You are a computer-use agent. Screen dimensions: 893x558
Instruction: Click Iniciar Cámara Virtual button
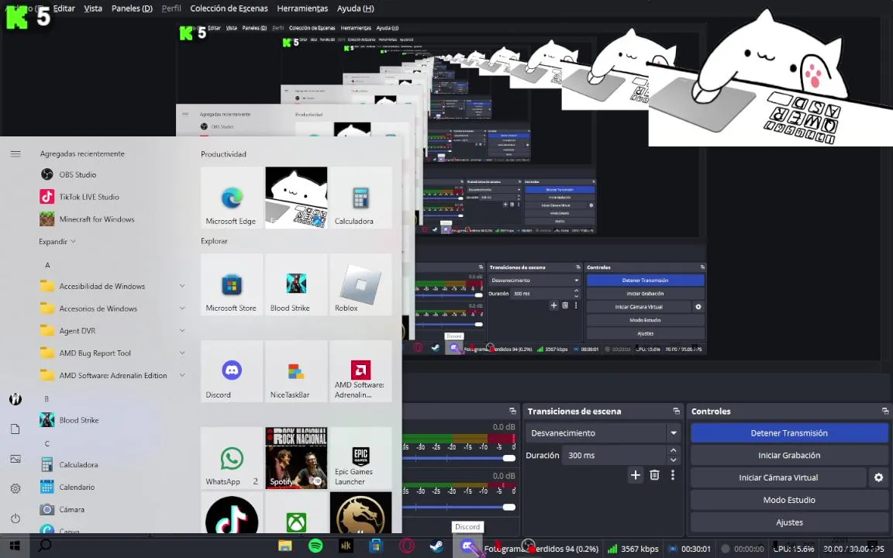pyautogui.click(x=778, y=477)
